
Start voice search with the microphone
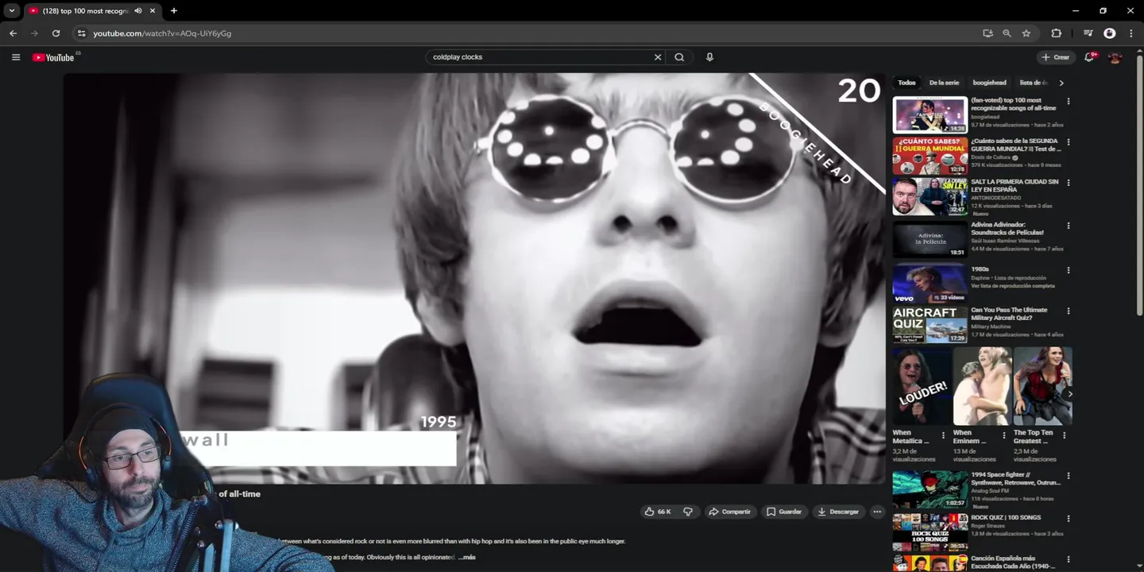pos(709,57)
